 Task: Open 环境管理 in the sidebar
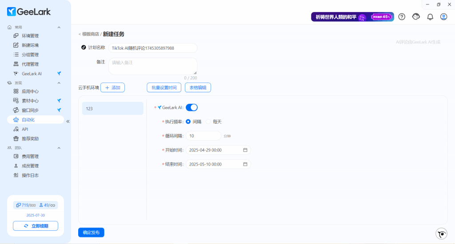[30, 36]
